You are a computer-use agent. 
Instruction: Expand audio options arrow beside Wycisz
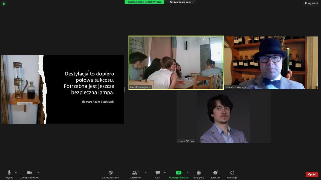click(16, 172)
